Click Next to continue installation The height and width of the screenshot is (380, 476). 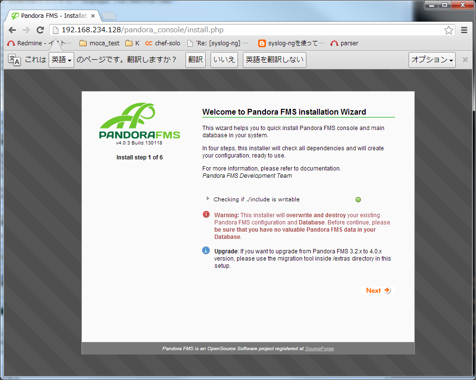click(378, 290)
